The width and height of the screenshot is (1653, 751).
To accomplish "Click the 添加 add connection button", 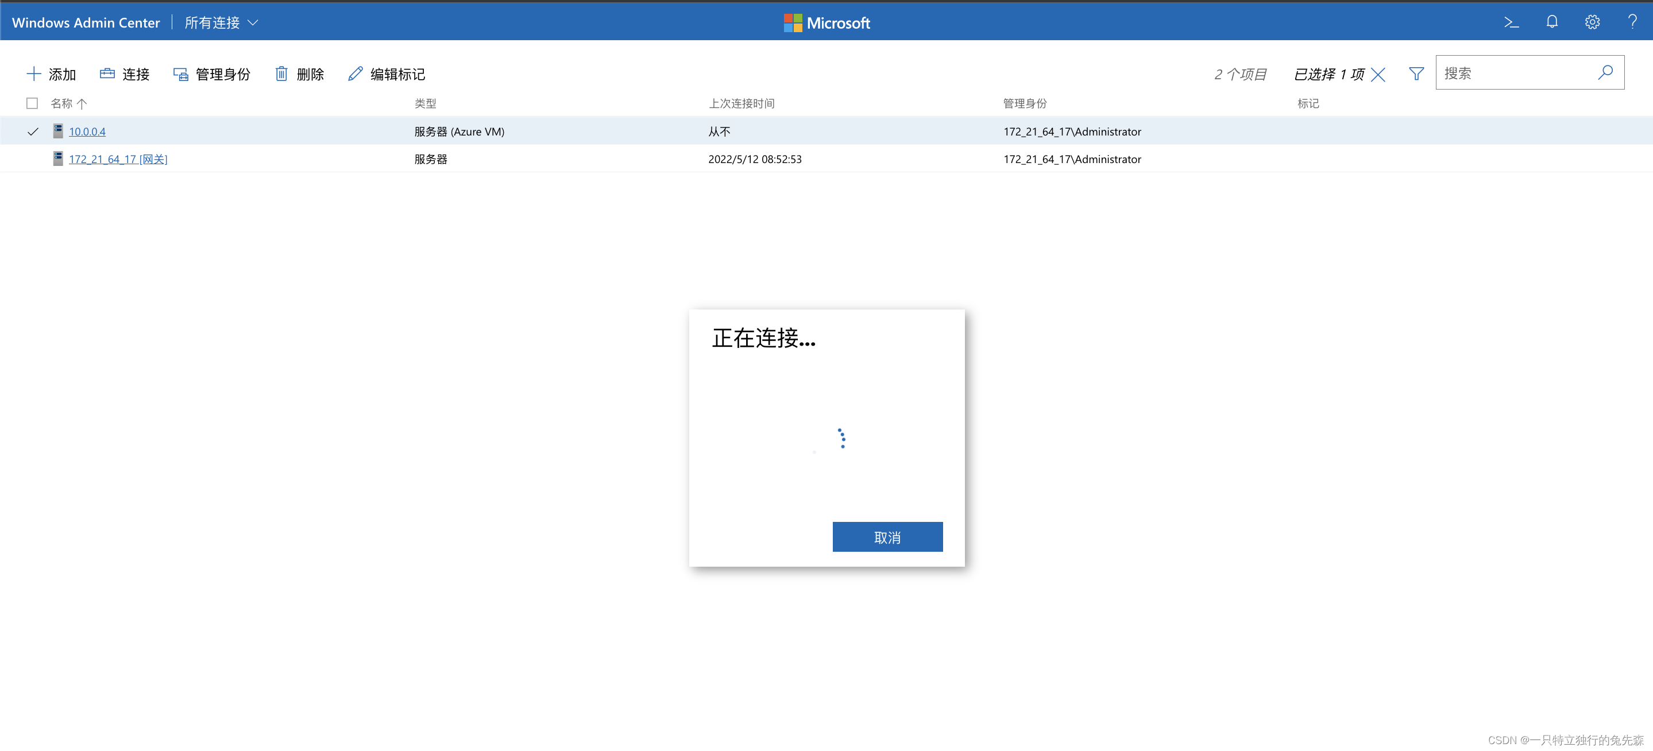I will pyautogui.click(x=51, y=73).
